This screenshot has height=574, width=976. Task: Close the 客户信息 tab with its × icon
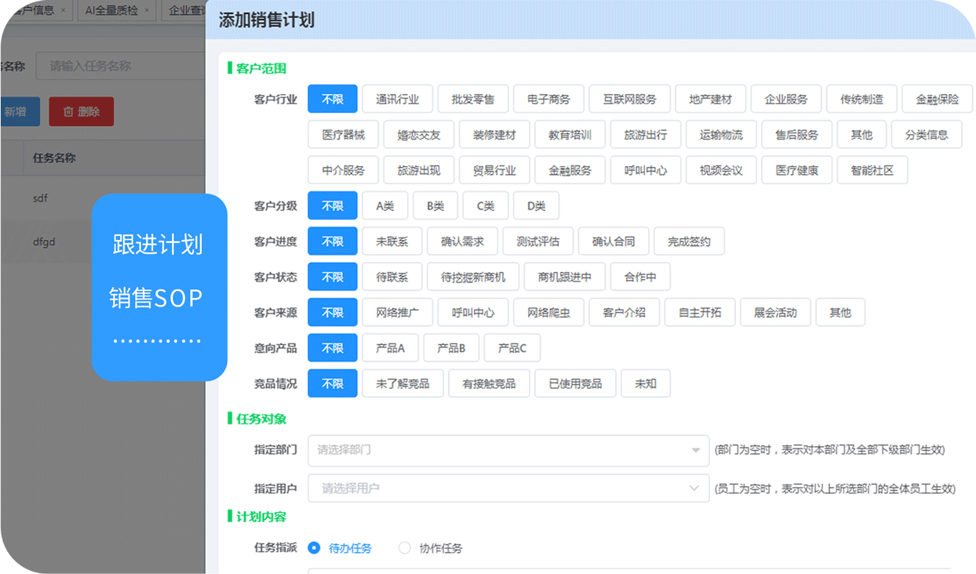pyautogui.click(x=64, y=11)
